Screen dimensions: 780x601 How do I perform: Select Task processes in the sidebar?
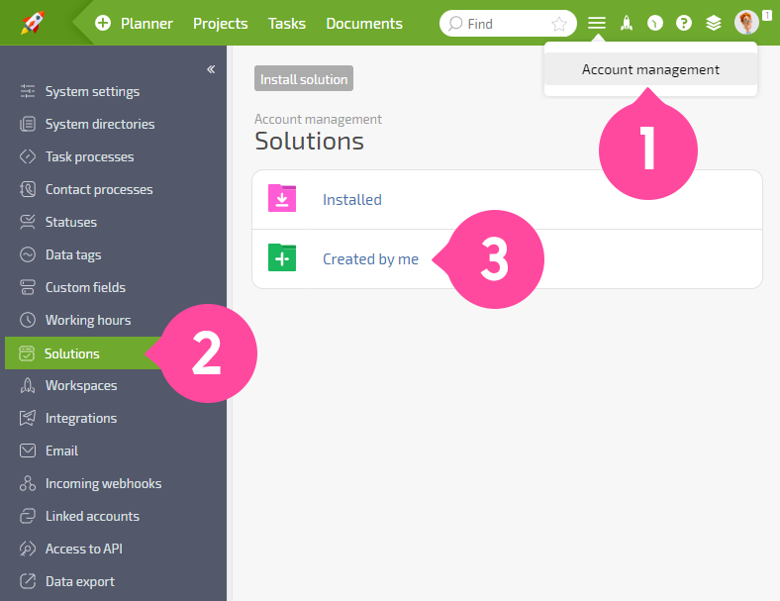tap(89, 156)
